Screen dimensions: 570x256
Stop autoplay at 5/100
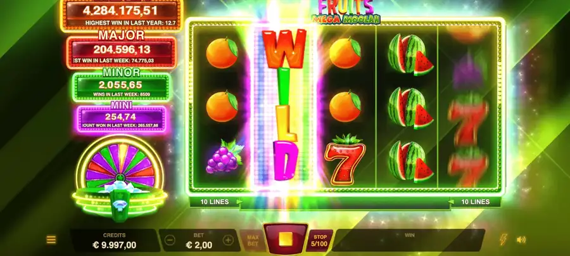point(319,240)
